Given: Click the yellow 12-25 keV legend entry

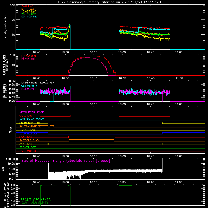Looking at the screenshot, I should tap(29, 11).
